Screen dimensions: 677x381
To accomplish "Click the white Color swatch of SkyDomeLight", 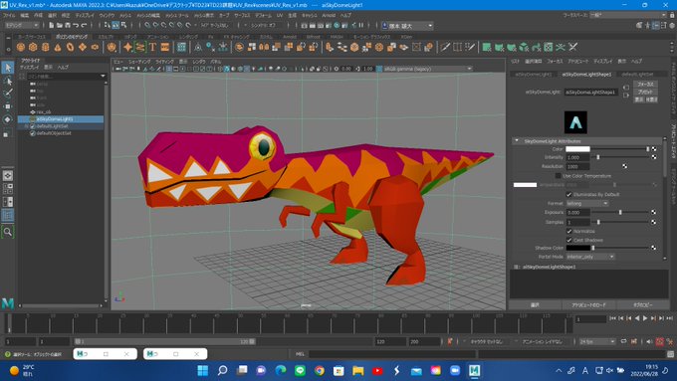I will [577, 149].
